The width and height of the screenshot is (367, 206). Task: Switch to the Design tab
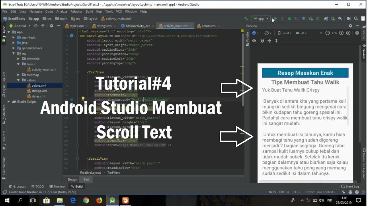73,179
